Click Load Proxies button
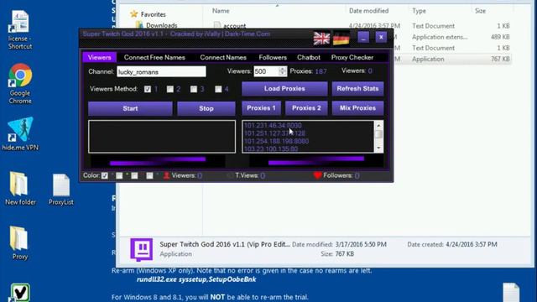 pyautogui.click(x=284, y=89)
